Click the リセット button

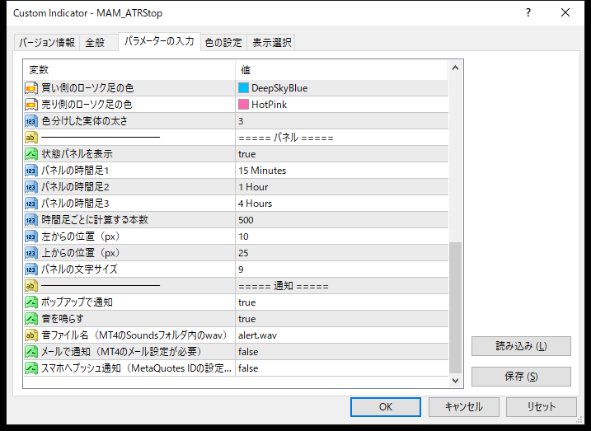coord(542,407)
